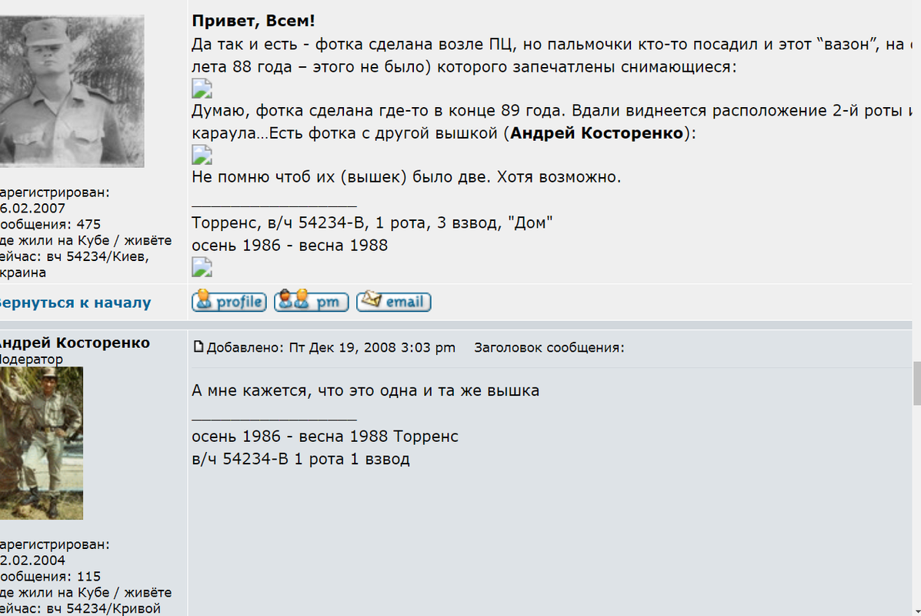Image resolution: width=921 pixels, height=616 pixels.
Task: Click 'Сообщения: 475' in first user's info
Action: pyautogui.click(x=50, y=225)
